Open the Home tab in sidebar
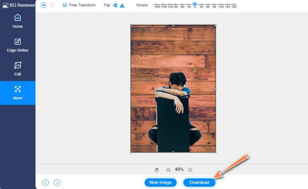 pos(18,21)
